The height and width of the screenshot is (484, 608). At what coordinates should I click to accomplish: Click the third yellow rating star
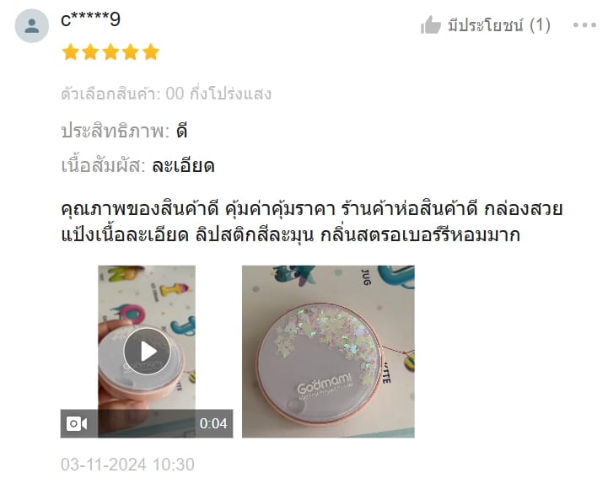(x=110, y=52)
